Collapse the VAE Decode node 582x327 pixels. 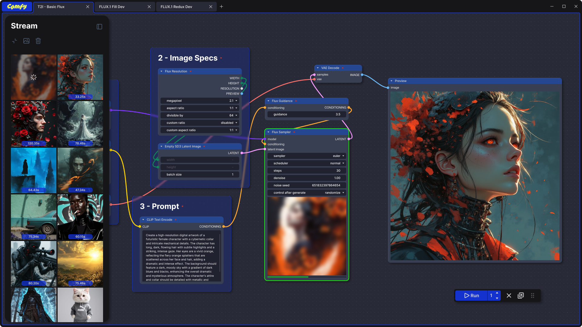click(318, 68)
